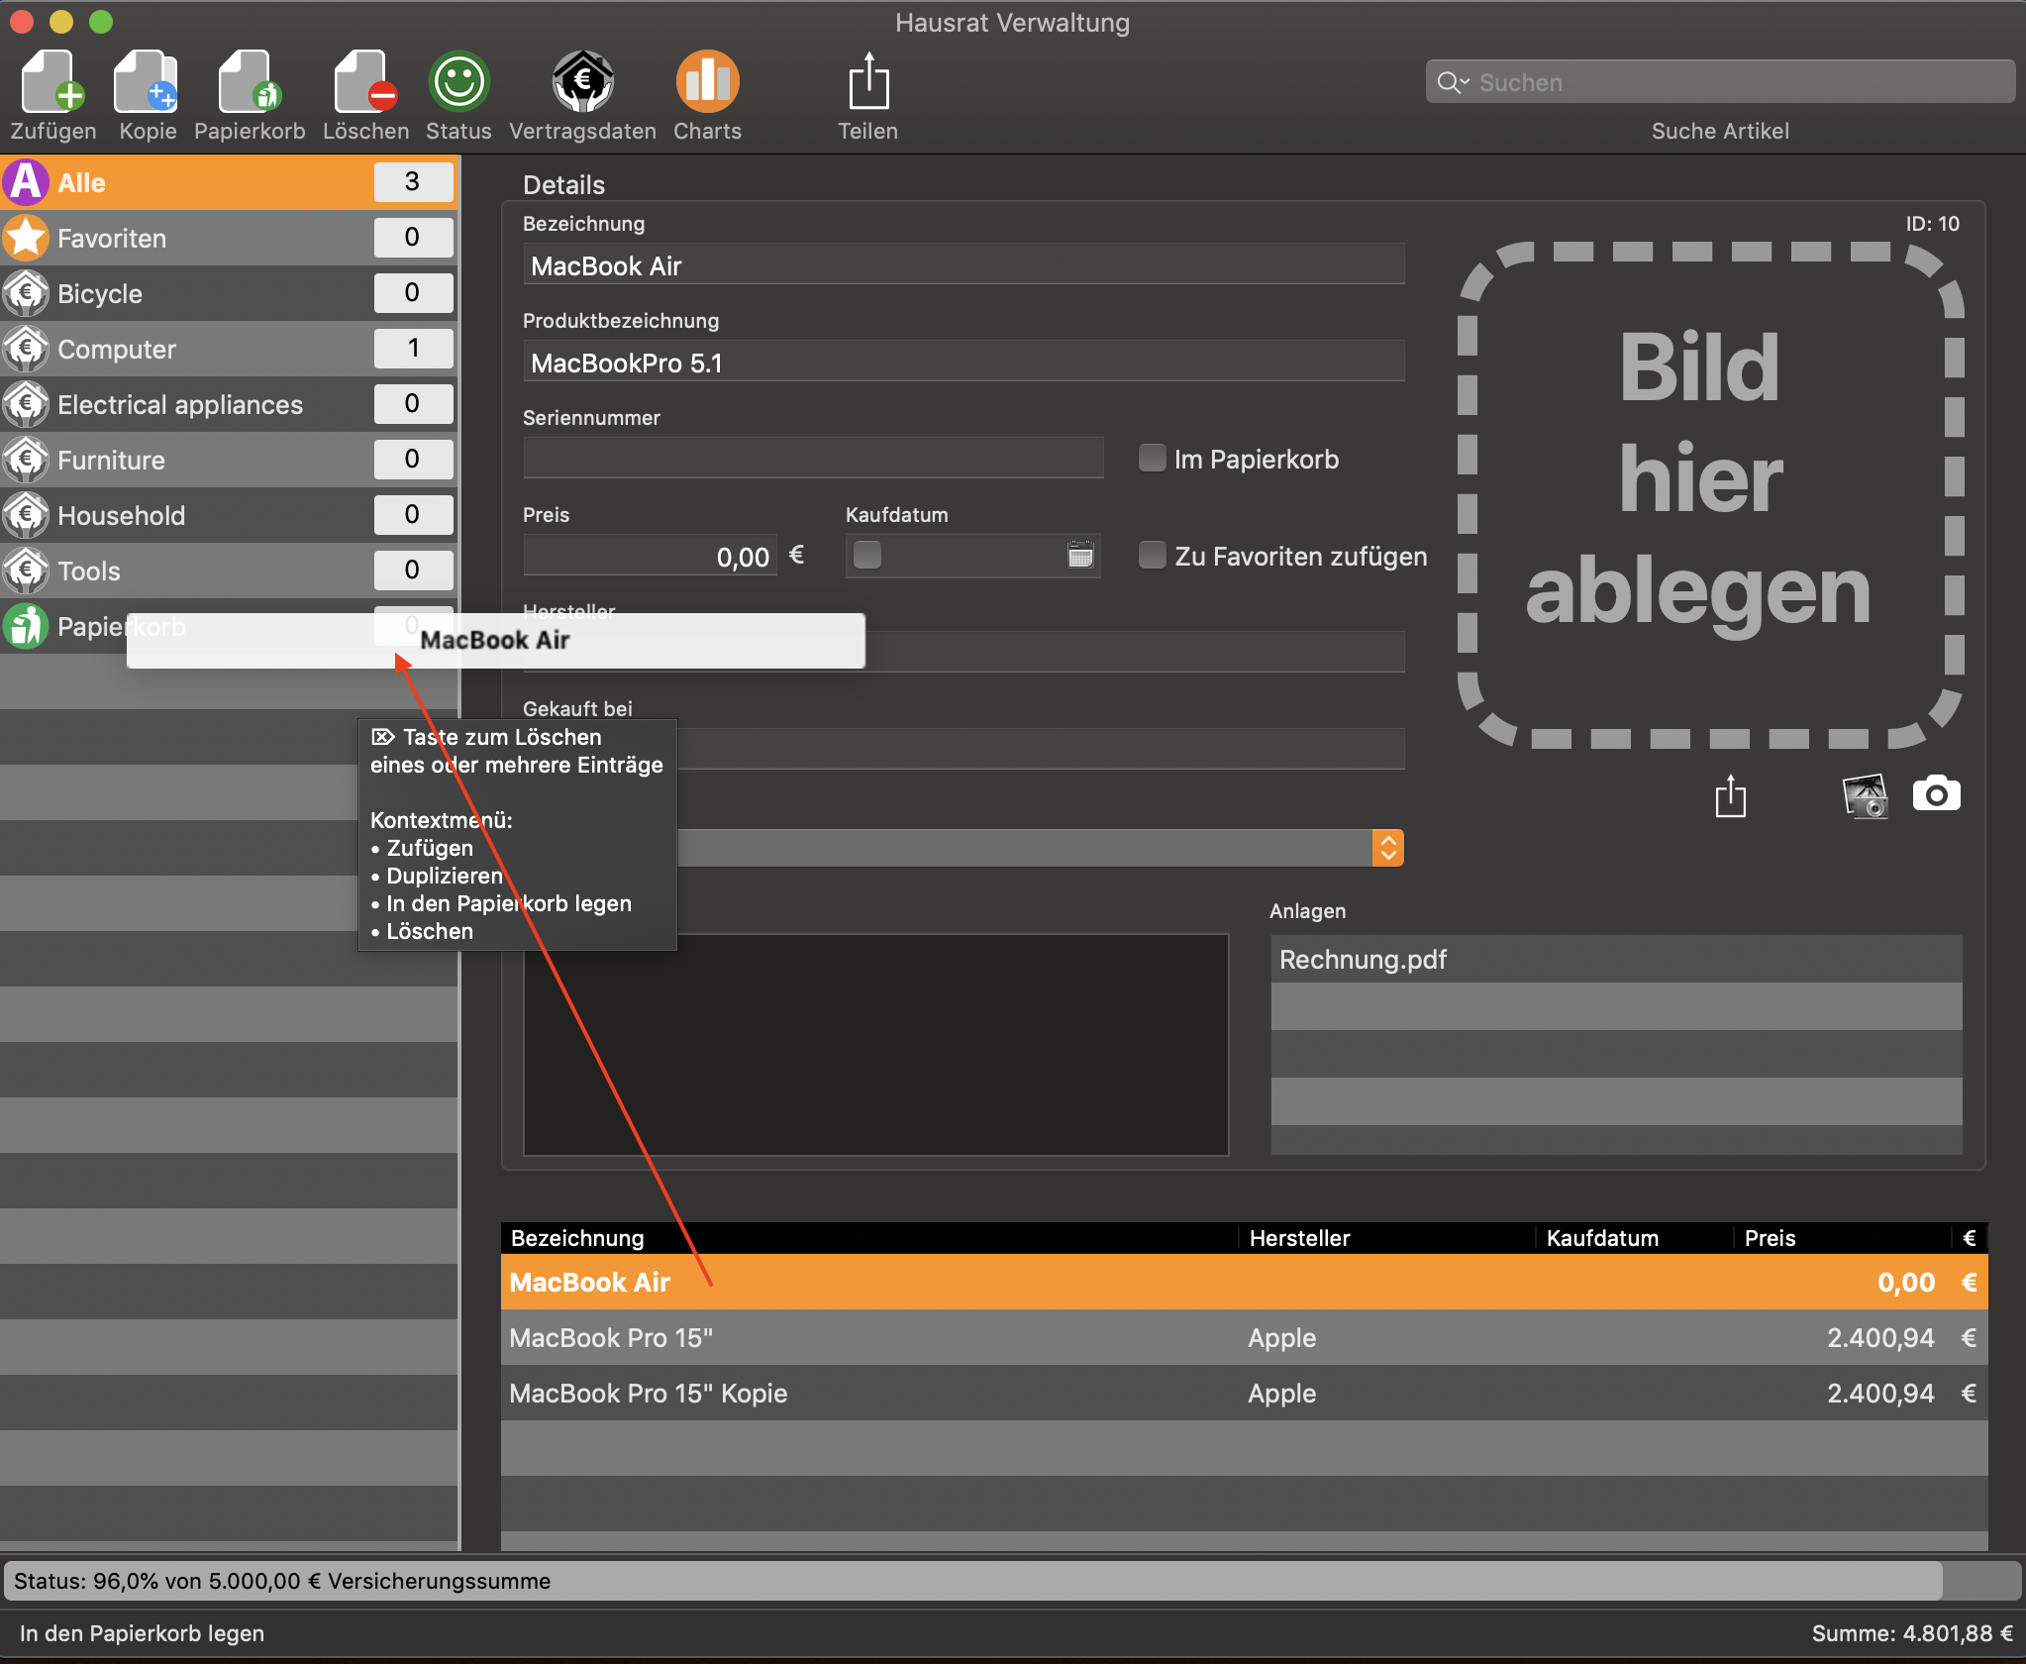Image resolution: width=2026 pixels, height=1664 pixels.
Task: Open the Status smiley icon
Action: click(458, 81)
